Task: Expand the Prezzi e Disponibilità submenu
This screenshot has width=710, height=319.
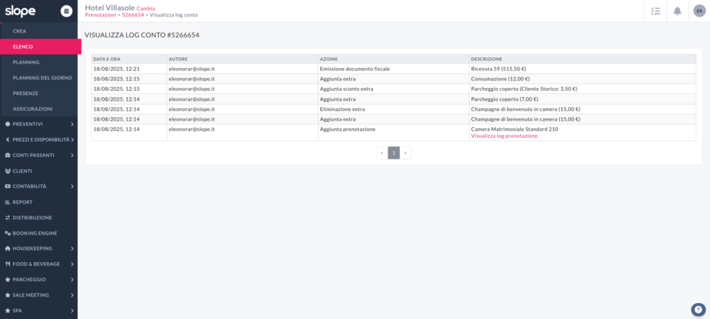Action: pyautogui.click(x=72, y=139)
